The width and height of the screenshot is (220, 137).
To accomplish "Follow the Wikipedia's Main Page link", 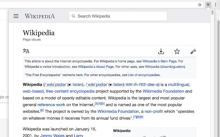I will coord(159,61).
